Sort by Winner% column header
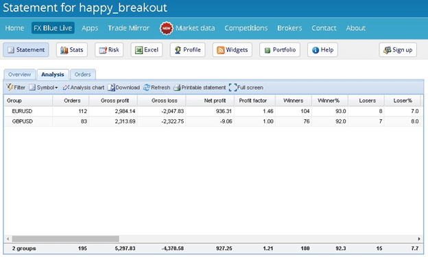The width and height of the screenshot is (428, 257). click(330, 100)
